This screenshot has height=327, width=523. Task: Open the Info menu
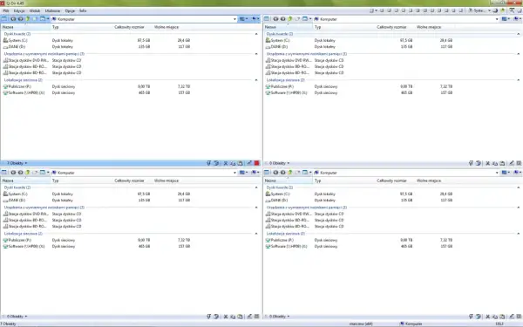tap(83, 10)
